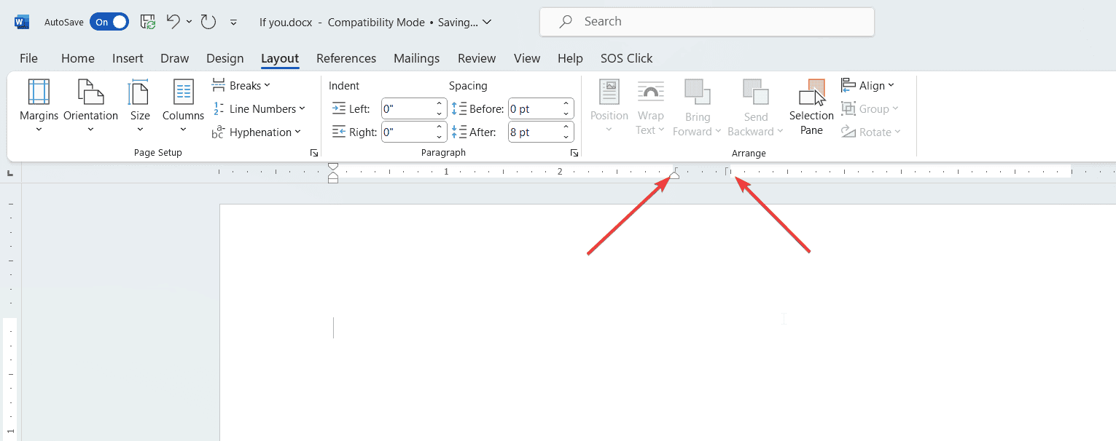Screen dimensions: 1116x441
Task: Decrease Spacing After with down stepper
Action: [x=566, y=137]
